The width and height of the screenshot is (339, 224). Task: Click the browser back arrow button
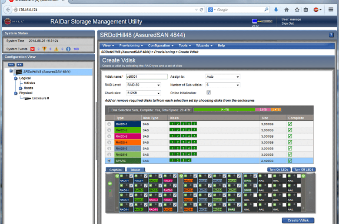click(8, 10)
